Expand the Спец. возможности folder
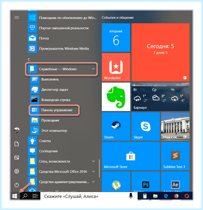The image size is (203, 210). pos(62,161)
